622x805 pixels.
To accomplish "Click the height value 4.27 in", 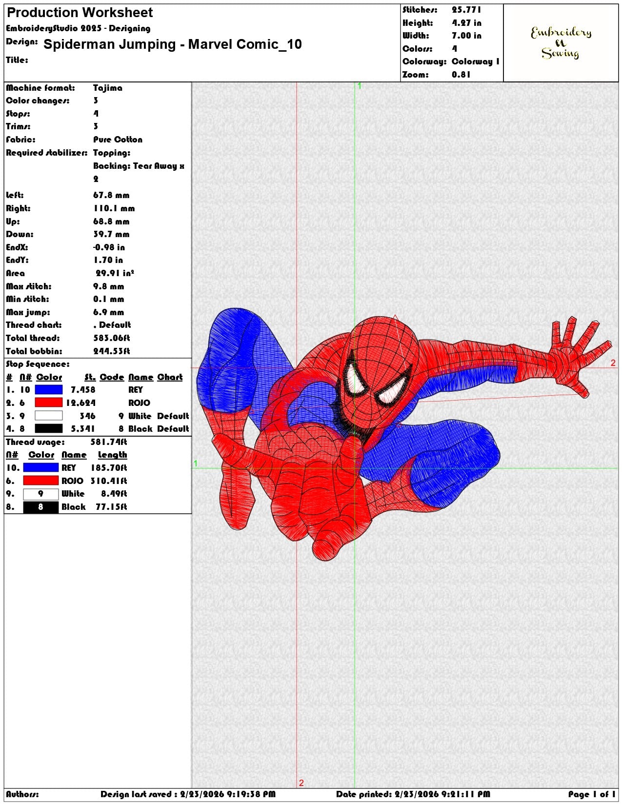I will [466, 23].
